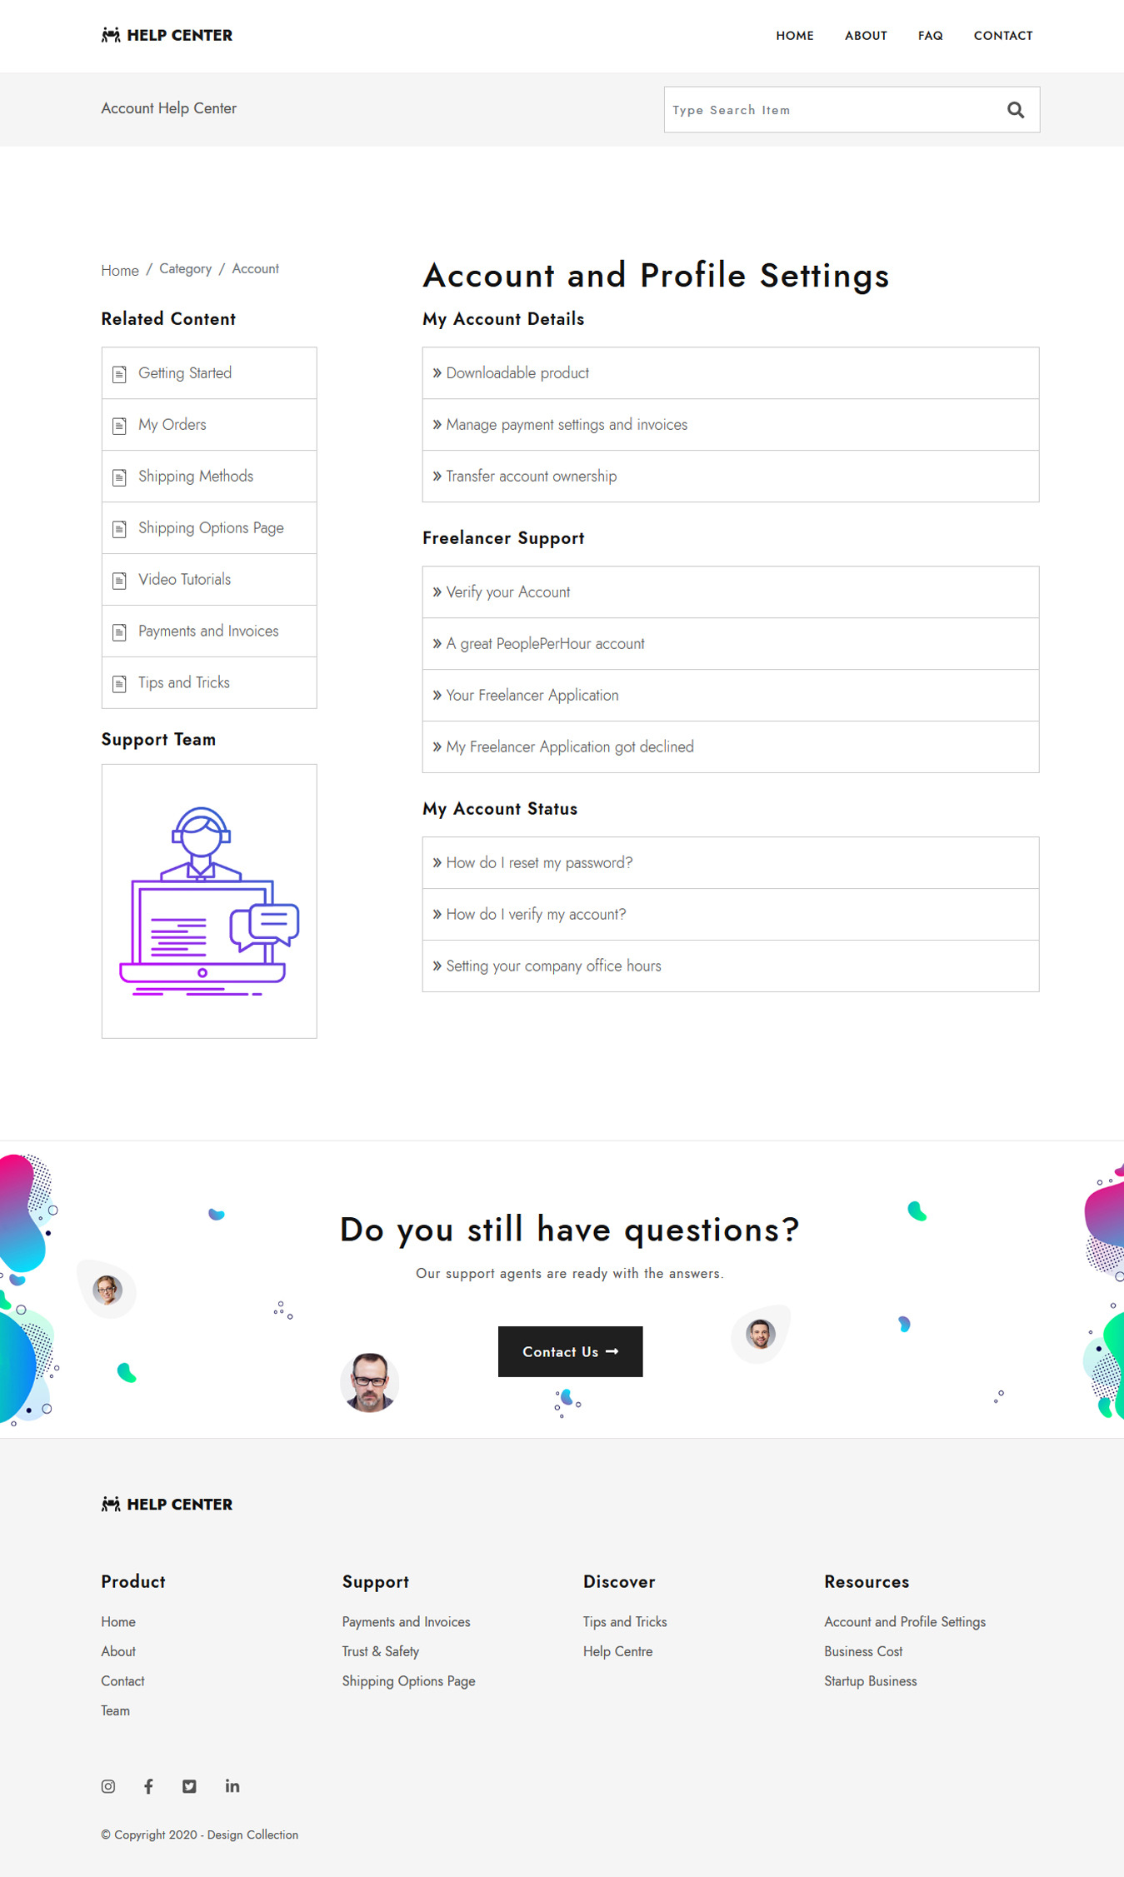Expand the Verify your Account item
The height and width of the screenshot is (1877, 1124).
click(x=508, y=592)
